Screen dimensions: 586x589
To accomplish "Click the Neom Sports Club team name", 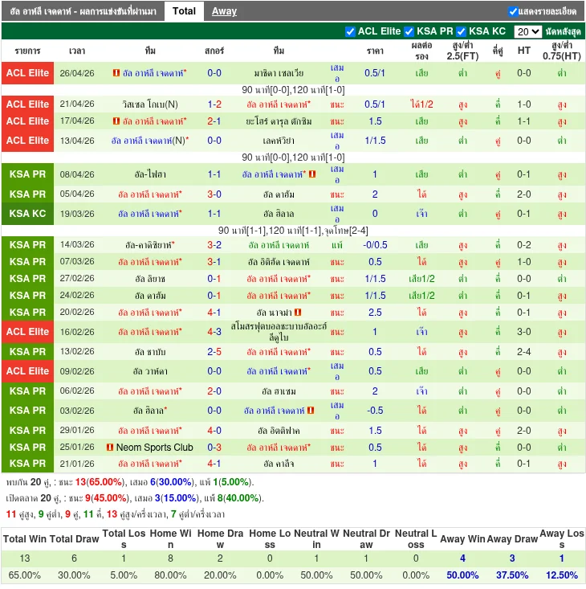I will (154, 448).
